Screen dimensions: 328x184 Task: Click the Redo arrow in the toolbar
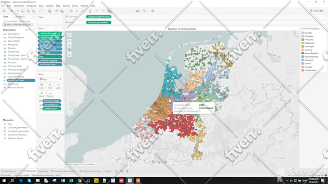tap(17, 11)
